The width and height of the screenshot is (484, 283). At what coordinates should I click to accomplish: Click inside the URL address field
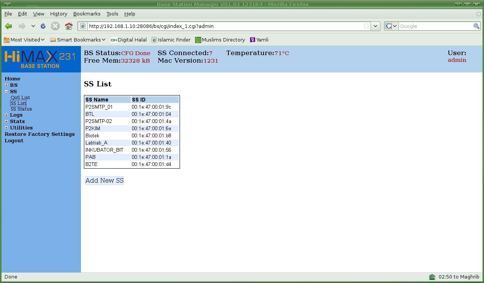pos(223,26)
